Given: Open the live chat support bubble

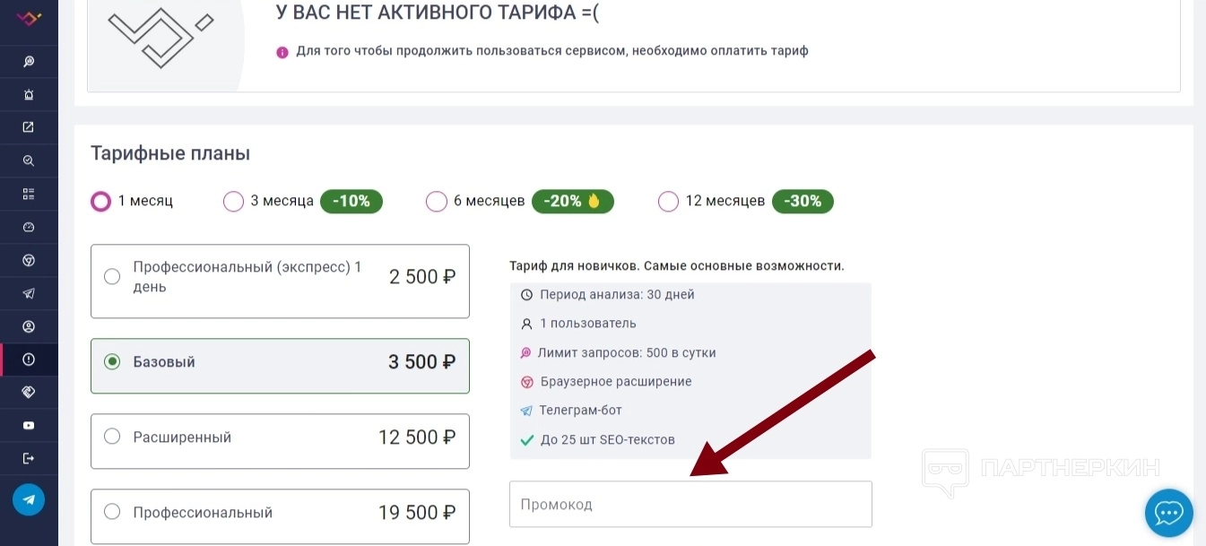Looking at the screenshot, I should pos(1168,513).
